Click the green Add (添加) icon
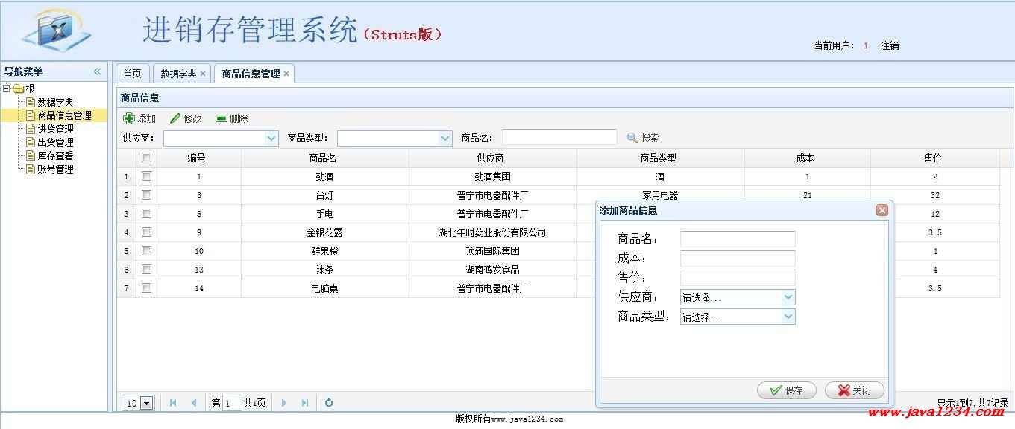 (129, 118)
